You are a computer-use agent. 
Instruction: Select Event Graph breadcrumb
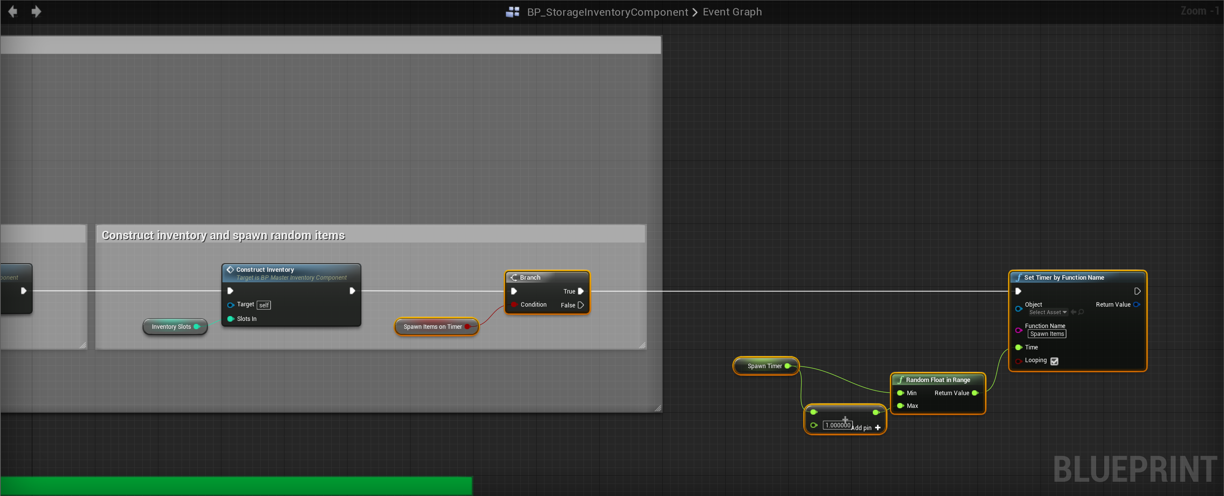732,12
